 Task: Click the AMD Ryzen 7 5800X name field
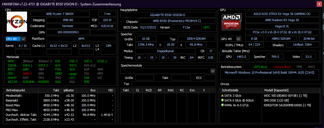(60, 14)
